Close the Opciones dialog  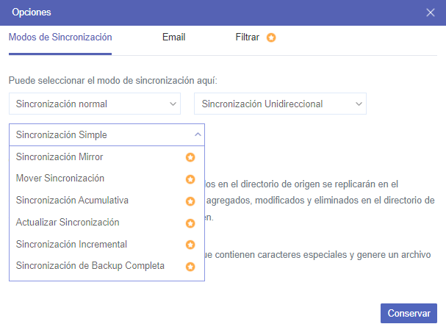(x=431, y=12)
